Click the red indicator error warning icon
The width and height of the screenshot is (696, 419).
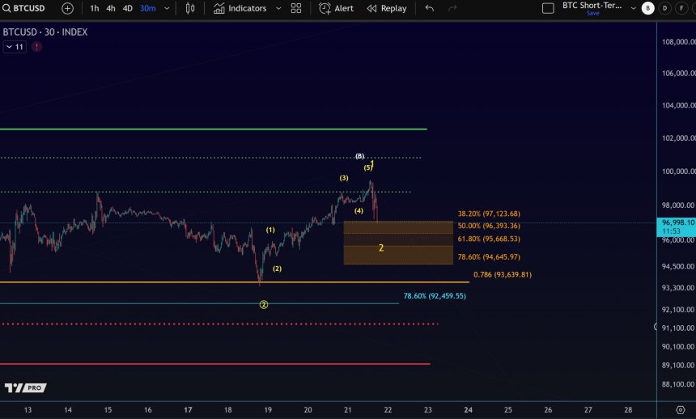click(x=36, y=47)
